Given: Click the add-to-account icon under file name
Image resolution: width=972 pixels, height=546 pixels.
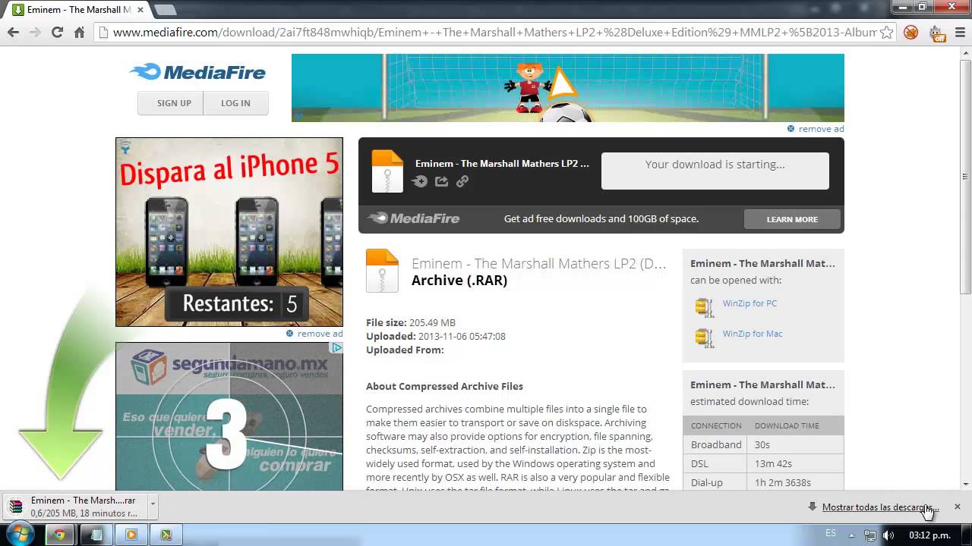Looking at the screenshot, I should pyautogui.click(x=420, y=181).
